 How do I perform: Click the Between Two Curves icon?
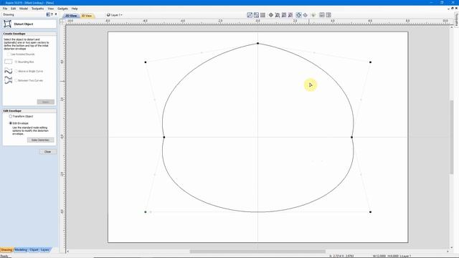pyautogui.click(x=8, y=80)
